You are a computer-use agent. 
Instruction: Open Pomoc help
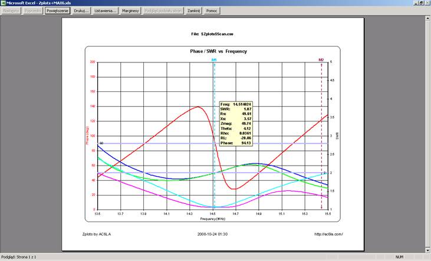(x=212, y=11)
